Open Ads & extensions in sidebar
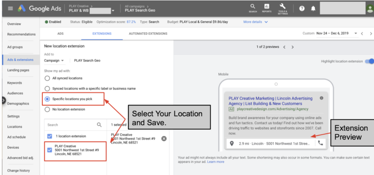The width and height of the screenshot is (374, 175). tap(20, 60)
